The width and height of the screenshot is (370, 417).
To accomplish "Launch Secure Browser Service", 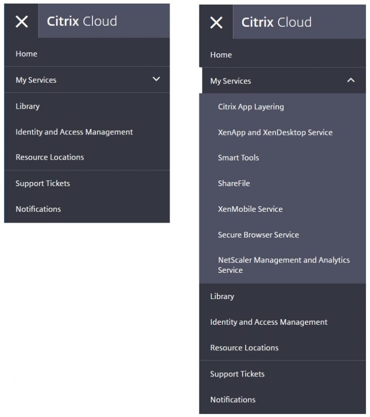I will tap(258, 234).
